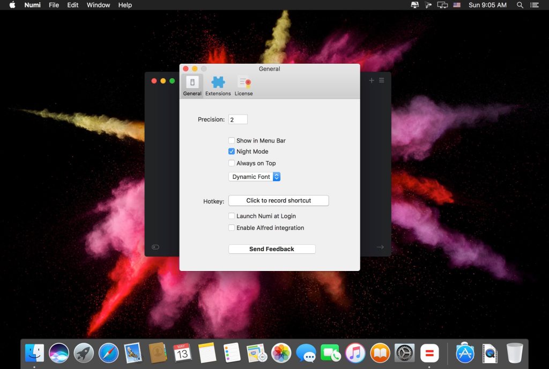
Task: Open the Edit menu
Action: 73,5
